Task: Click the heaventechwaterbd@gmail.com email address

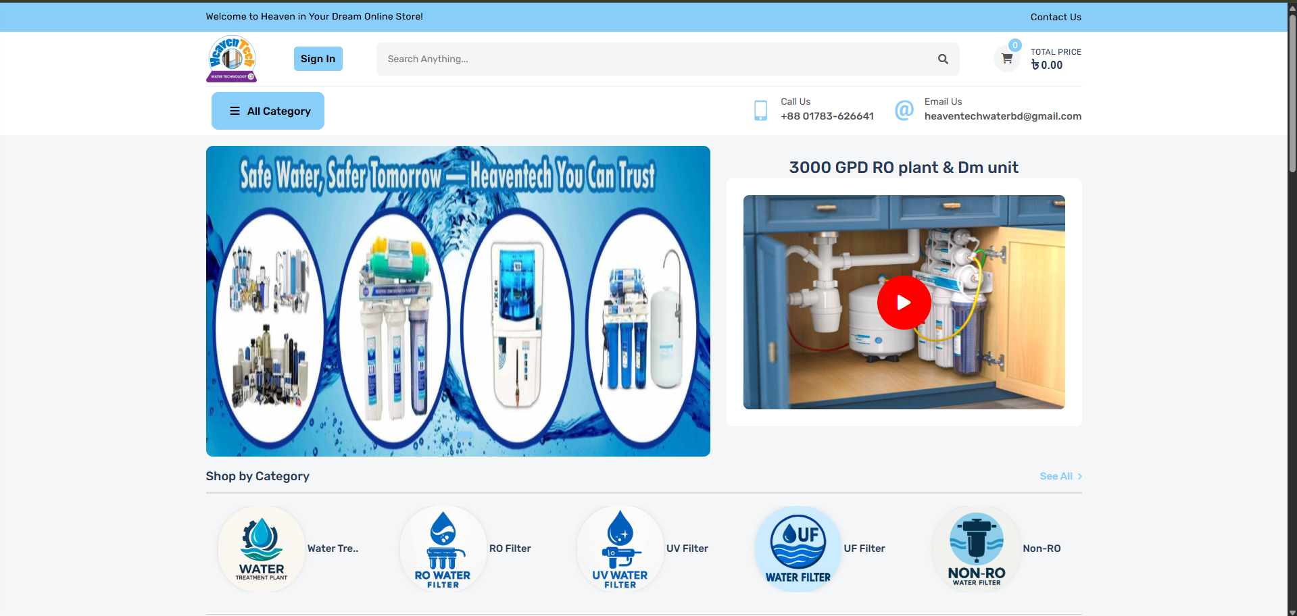Action: [x=1002, y=116]
